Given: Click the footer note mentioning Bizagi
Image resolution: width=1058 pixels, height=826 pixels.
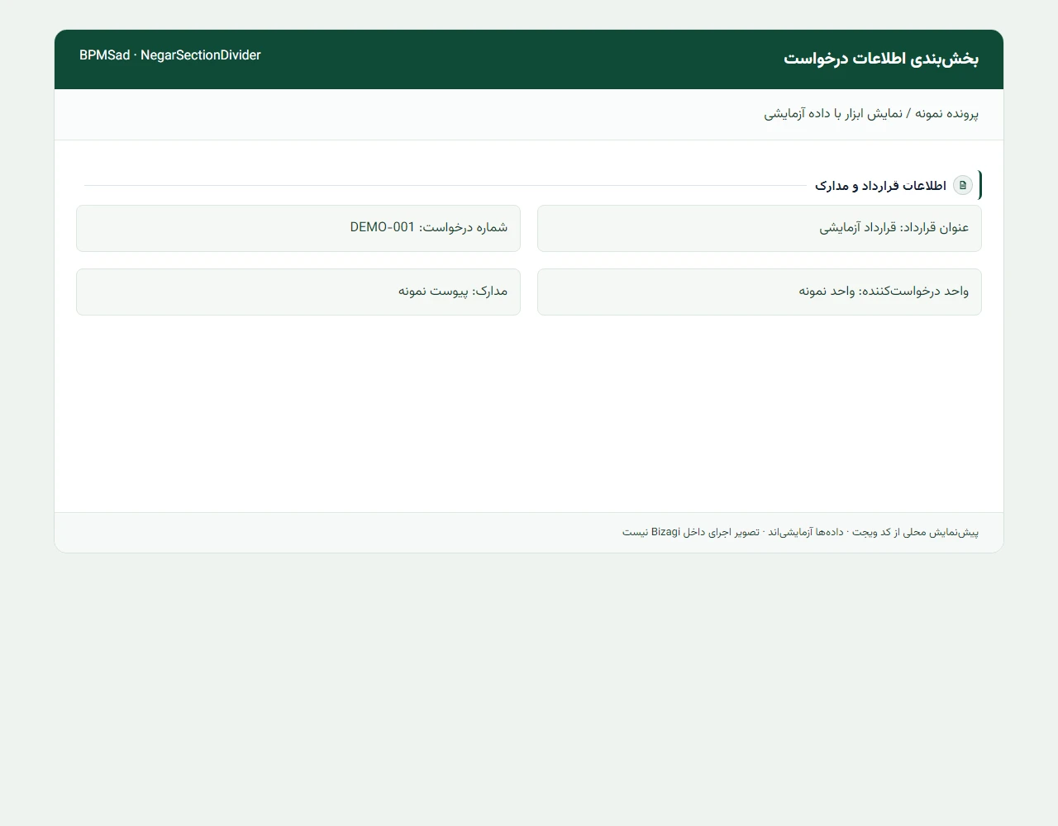Looking at the screenshot, I should (x=800, y=532).
